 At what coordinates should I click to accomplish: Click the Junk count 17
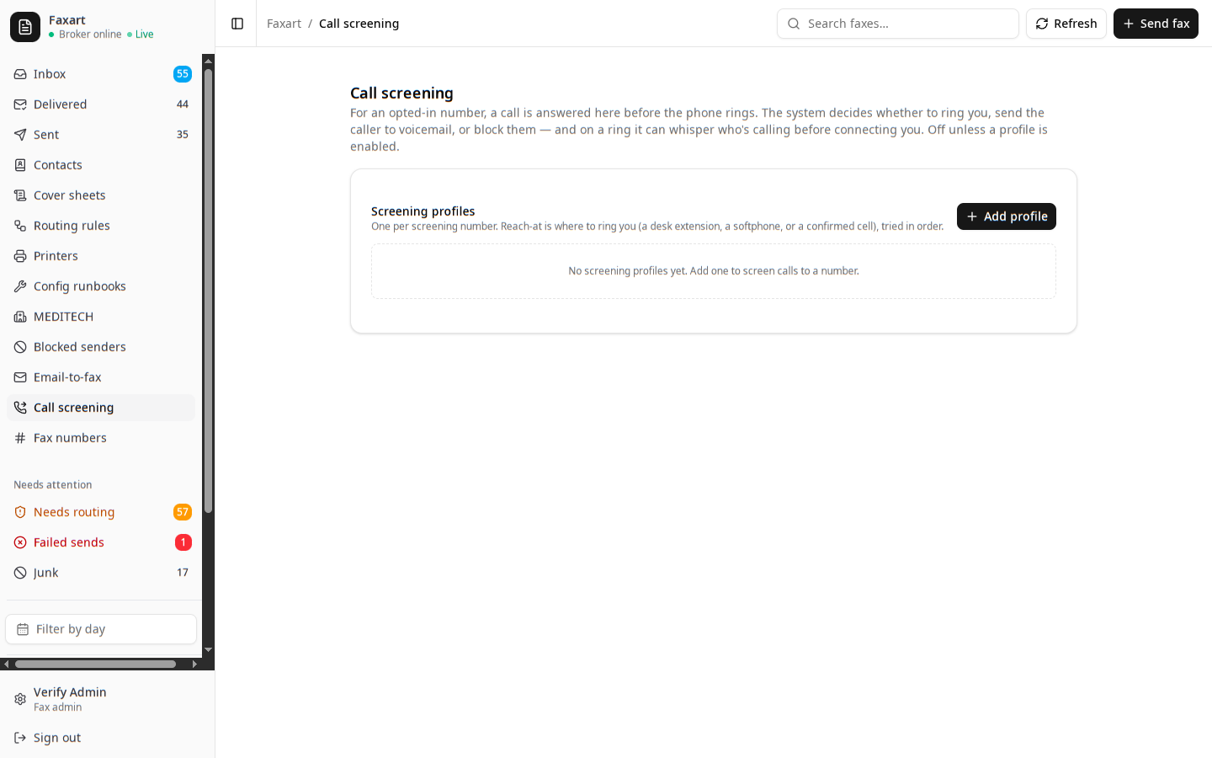tap(183, 573)
